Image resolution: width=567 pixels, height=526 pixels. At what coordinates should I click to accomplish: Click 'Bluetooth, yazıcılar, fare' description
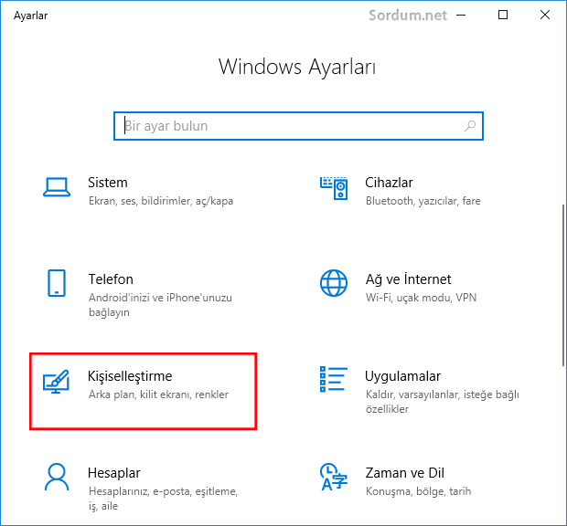(423, 201)
